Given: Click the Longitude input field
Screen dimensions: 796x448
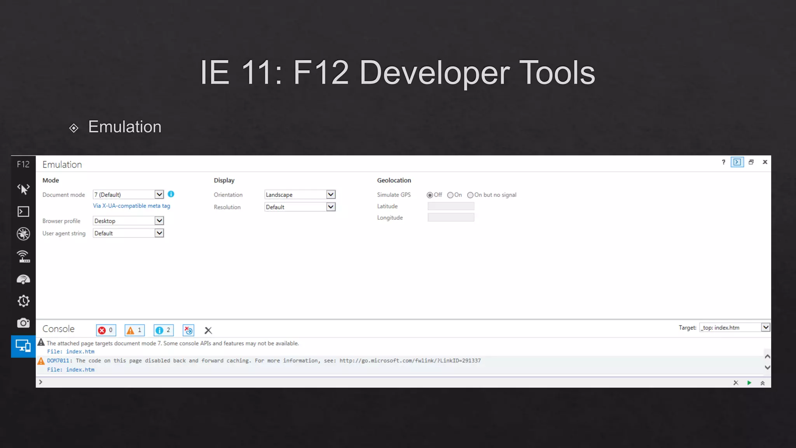Looking at the screenshot, I should pyautogui.click(x=451, y=217).
